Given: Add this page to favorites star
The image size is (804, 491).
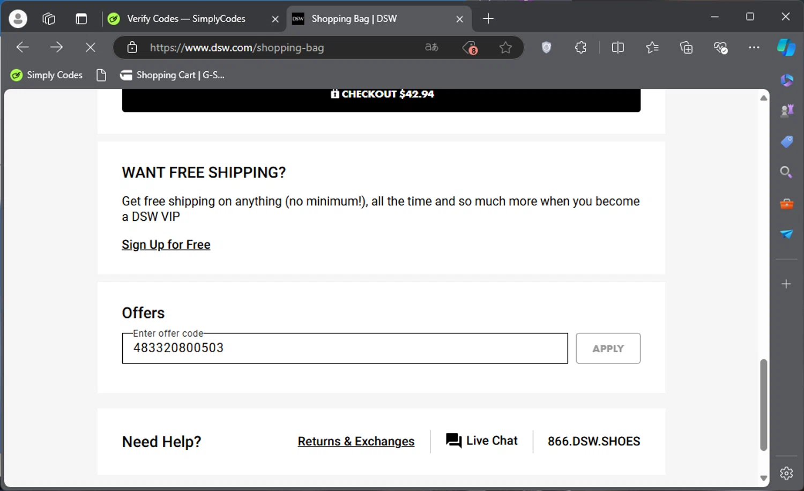Looking at the screenshot, I should point(505,48).
